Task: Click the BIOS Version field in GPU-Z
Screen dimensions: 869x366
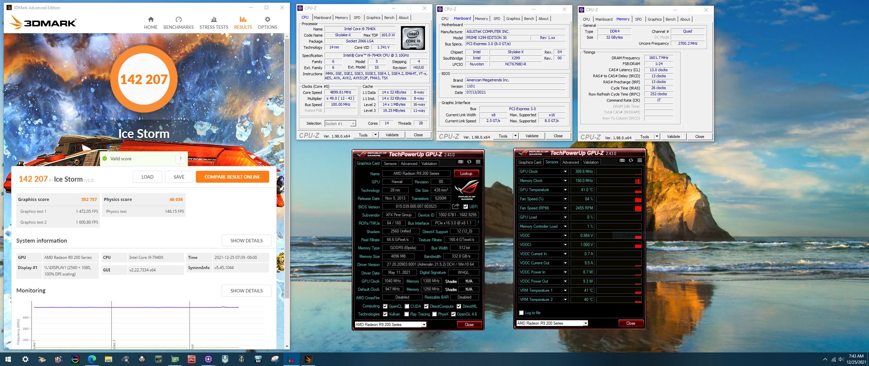Action: [416, 206]
